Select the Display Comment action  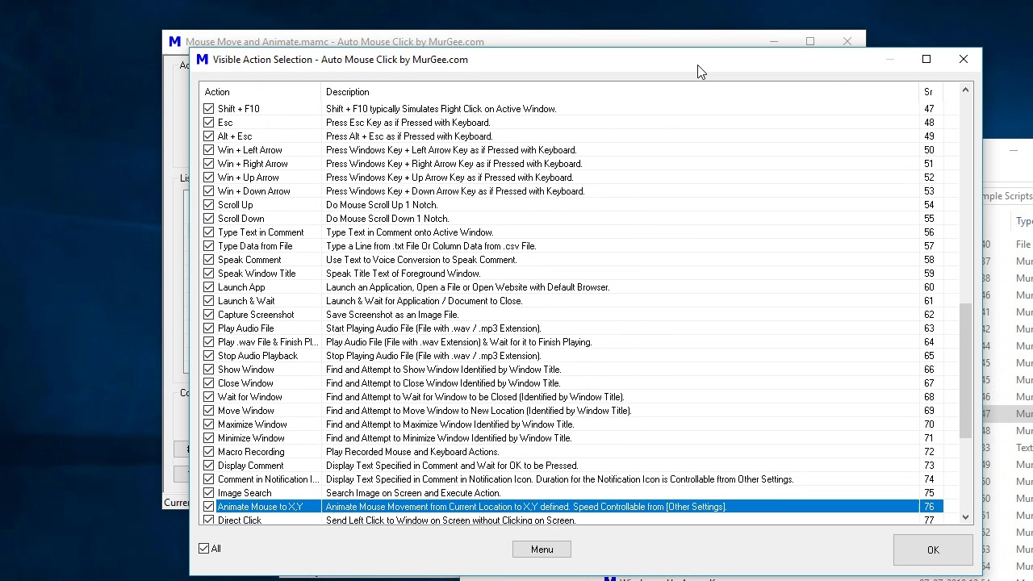[x=571, y=466]
